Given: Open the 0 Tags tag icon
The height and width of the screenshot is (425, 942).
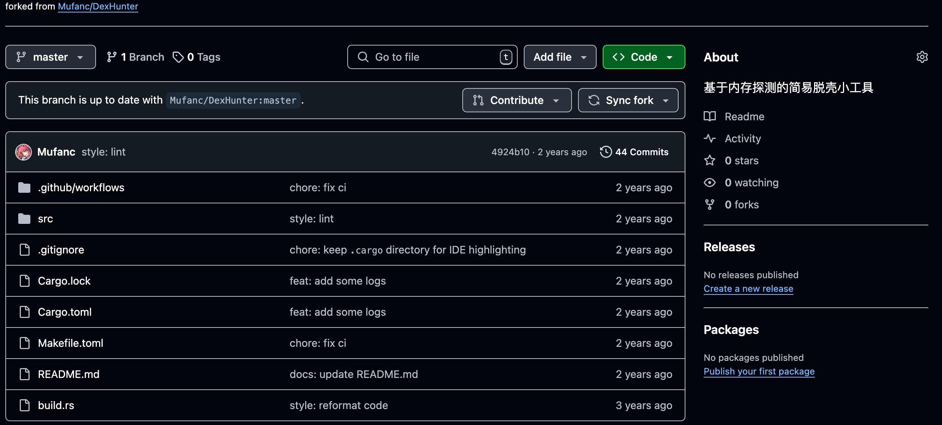Looking at the screenshot, I should [x=178, y=57].
